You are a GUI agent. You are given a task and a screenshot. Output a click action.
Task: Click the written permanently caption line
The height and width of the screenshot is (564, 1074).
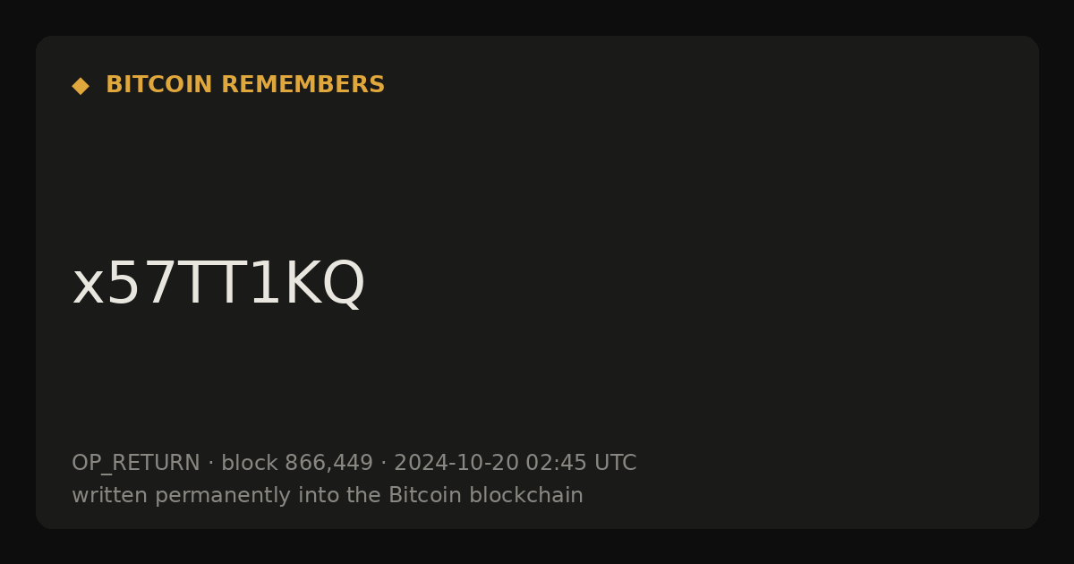[x=328, y=495]
